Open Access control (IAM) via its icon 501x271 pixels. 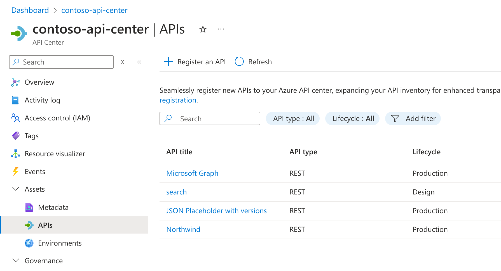[x=15, y=118]
